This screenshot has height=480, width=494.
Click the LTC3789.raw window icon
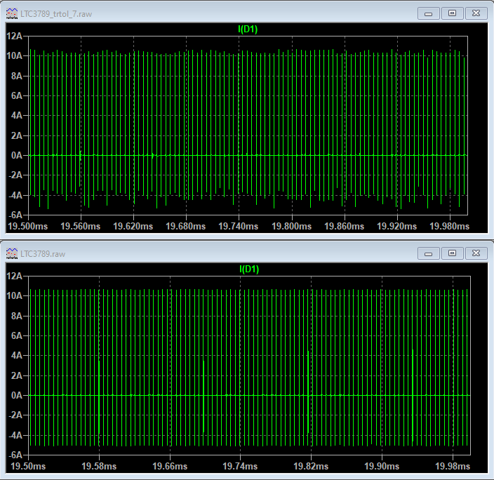(x=12, y=253)
